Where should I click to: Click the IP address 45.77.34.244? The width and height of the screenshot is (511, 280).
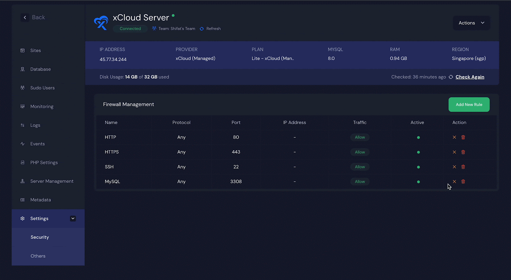(x=113, y=59)
